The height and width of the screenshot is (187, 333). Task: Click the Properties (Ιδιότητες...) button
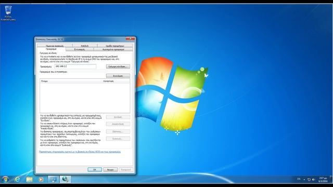tap(118, 131)
